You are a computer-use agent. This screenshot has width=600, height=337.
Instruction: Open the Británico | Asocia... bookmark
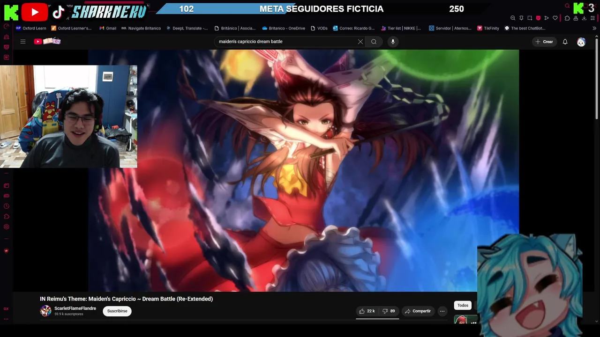pyautogui.click(x=235, y=28)
